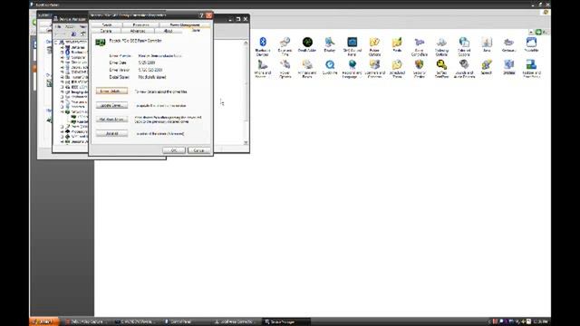Screen dimensions: 580x326
Task: Switch to the Resources tab
Action: 140,24
